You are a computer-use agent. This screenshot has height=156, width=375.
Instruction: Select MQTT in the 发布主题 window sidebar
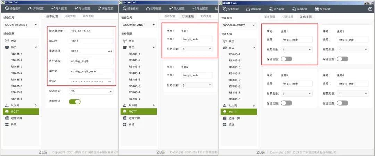click(239, 112)
